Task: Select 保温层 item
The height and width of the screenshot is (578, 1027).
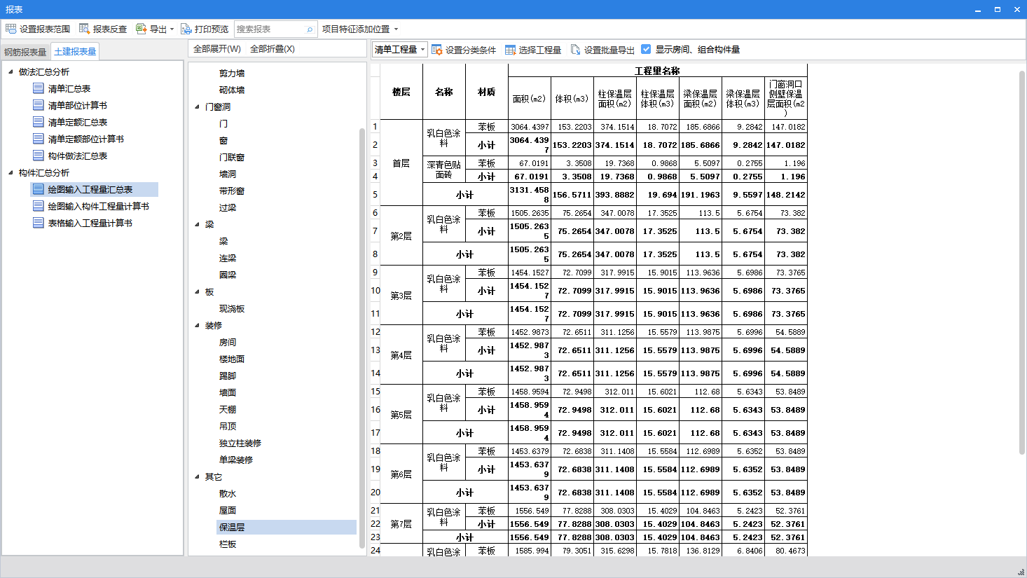Action: tap(287, 527)
